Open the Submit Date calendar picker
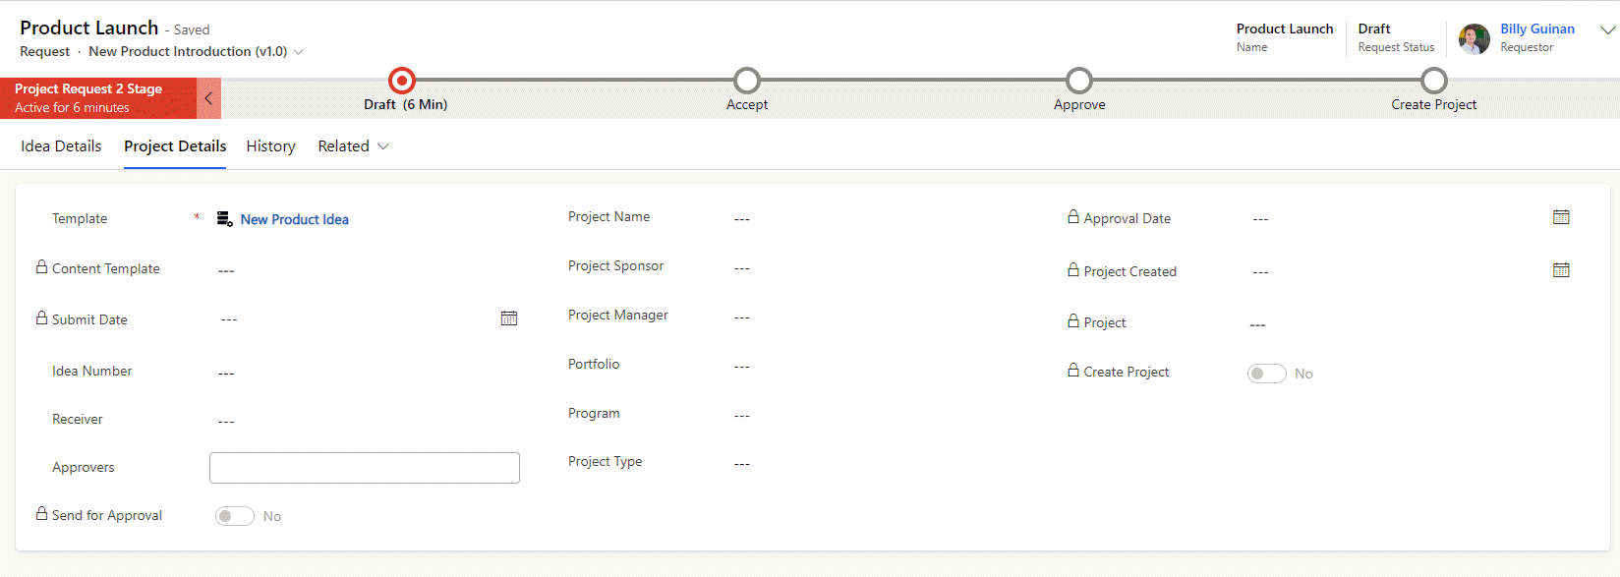 [x=509, y=318]
